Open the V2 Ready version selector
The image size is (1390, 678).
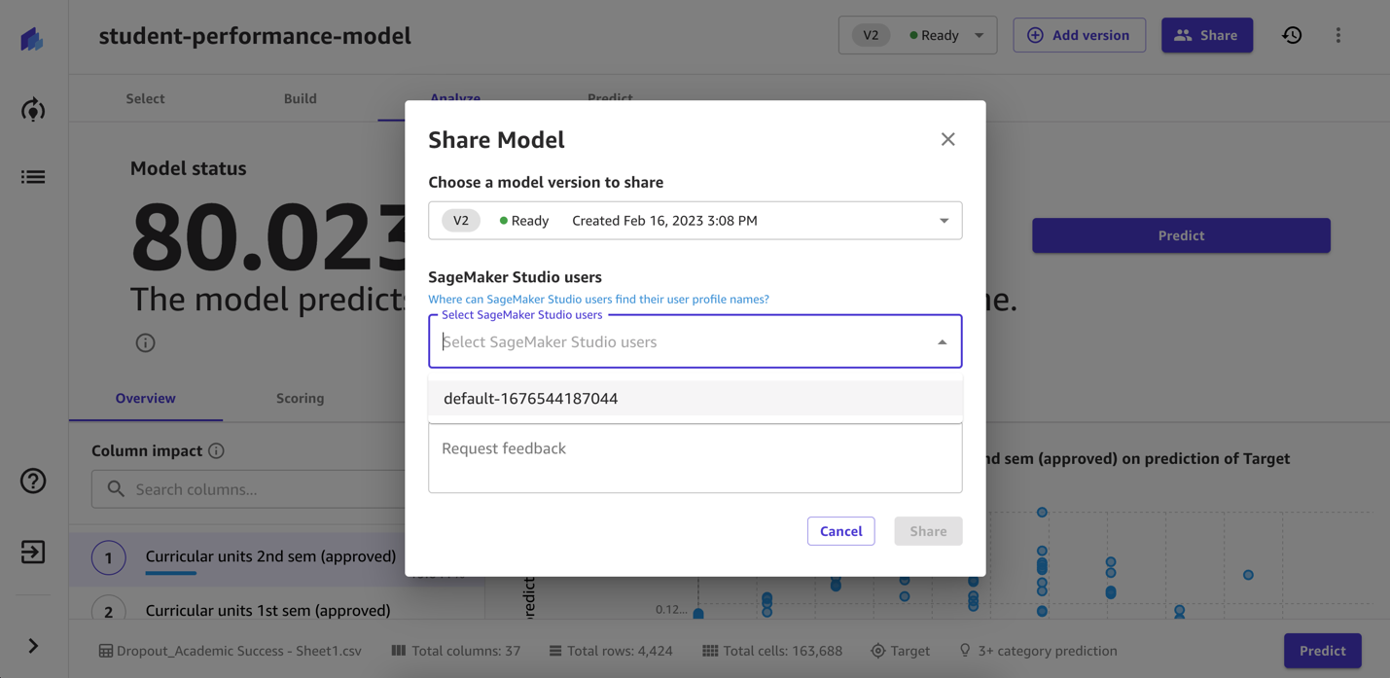(x=915, y=34)
